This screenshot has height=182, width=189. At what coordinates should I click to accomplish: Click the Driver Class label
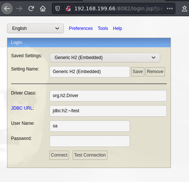[24, 93]
